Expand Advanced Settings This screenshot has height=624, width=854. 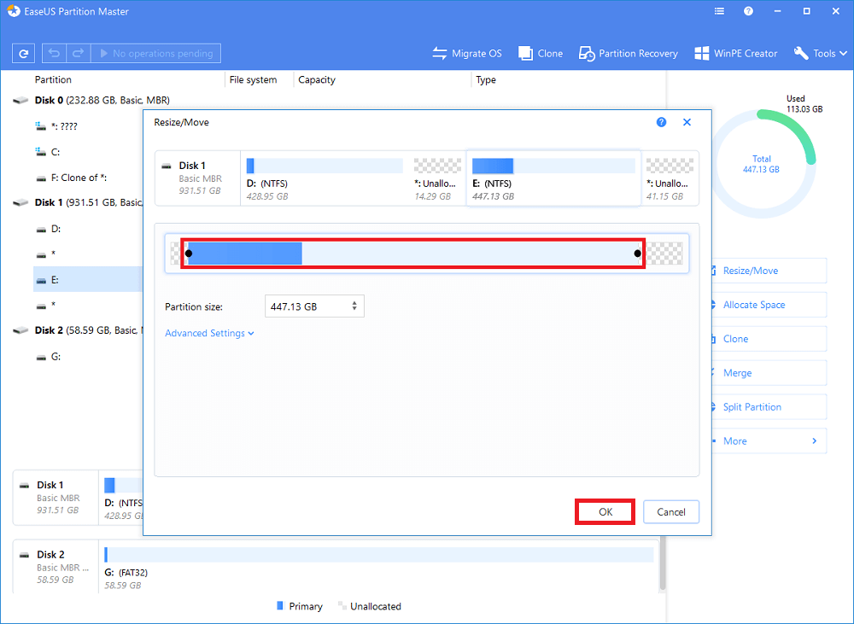(x=209, y=333)
